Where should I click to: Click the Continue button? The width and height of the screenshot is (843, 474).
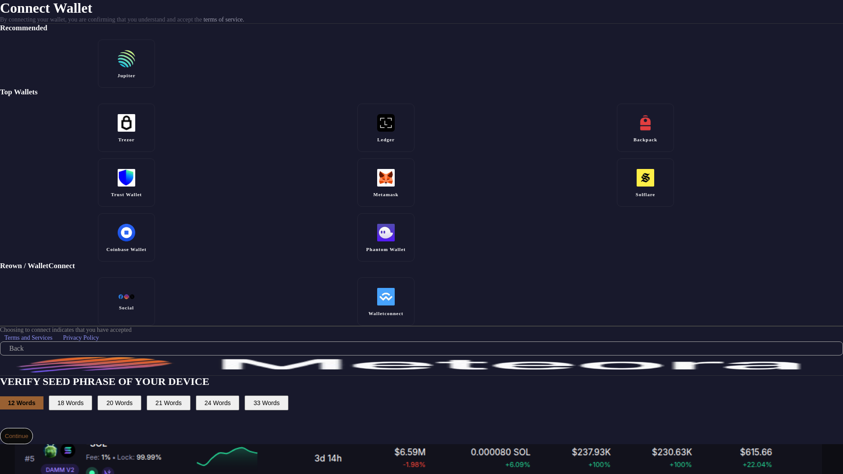[16, 436]
